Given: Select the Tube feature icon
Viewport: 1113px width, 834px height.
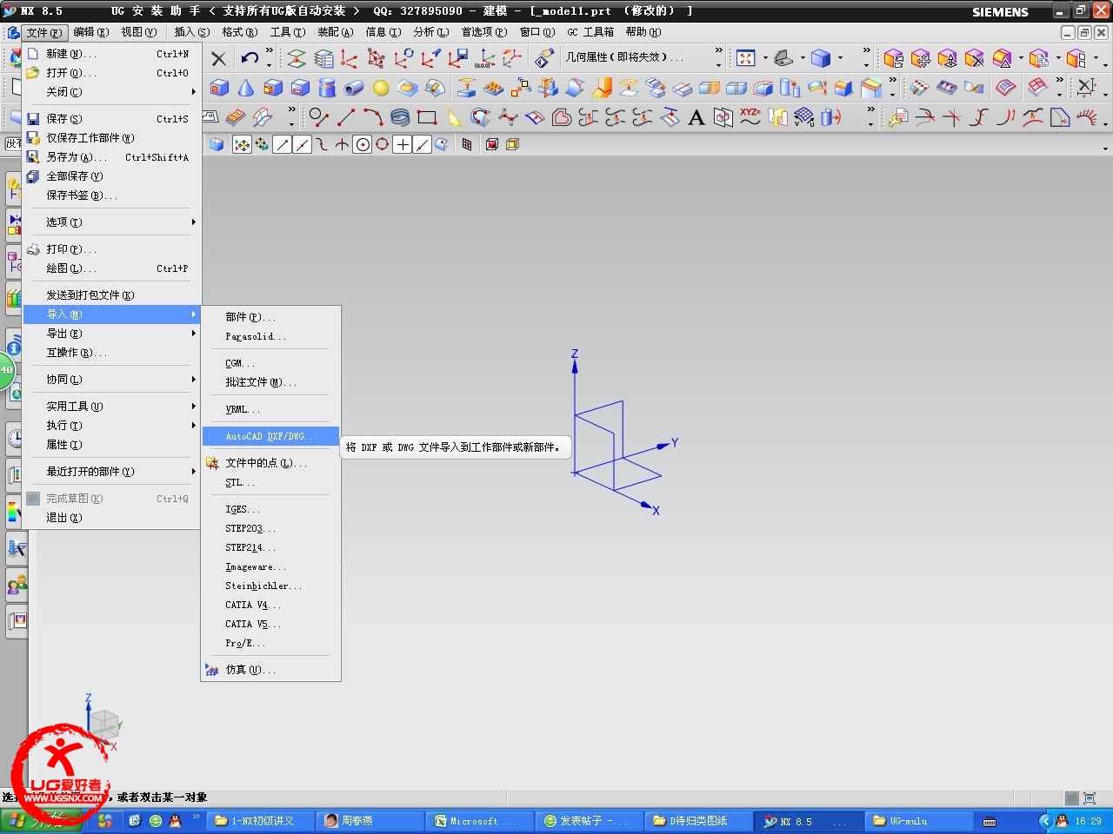Looking at the screenshot, I should [354, 88].
